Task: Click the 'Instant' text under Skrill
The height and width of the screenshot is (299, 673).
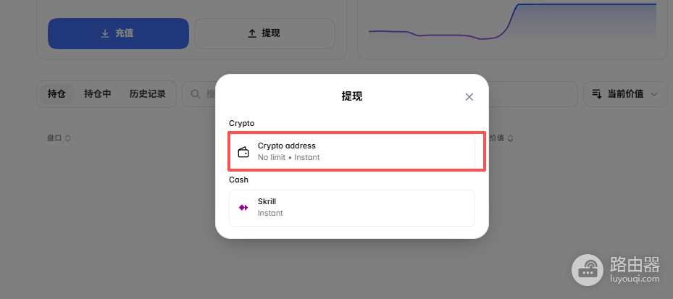Action: [x=270, y=213]
